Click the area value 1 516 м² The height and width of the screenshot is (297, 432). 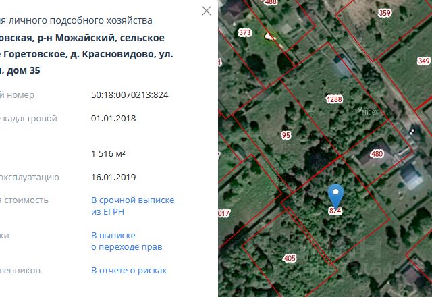tap(108, 153)
